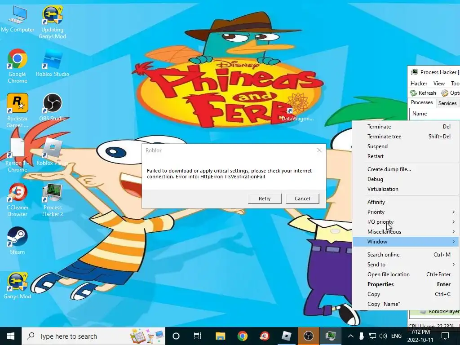
Task: Switch to Process Hacker taskbar icon
Action: click(x=331, y=336)
